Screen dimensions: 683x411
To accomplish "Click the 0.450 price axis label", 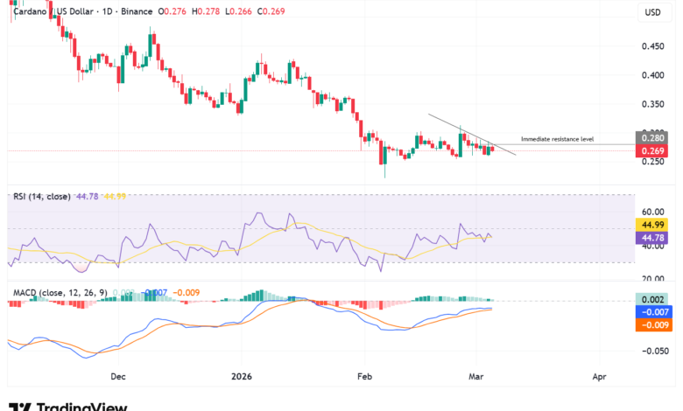I will click(x=652, y=47).
